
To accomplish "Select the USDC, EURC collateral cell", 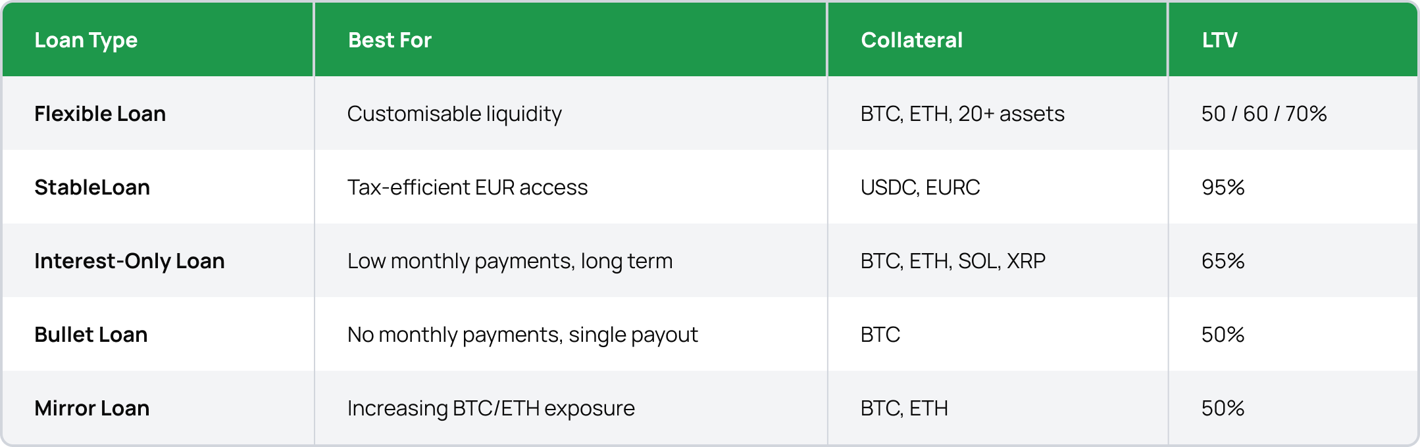I will pyautogui.click(x=920, y=187).
